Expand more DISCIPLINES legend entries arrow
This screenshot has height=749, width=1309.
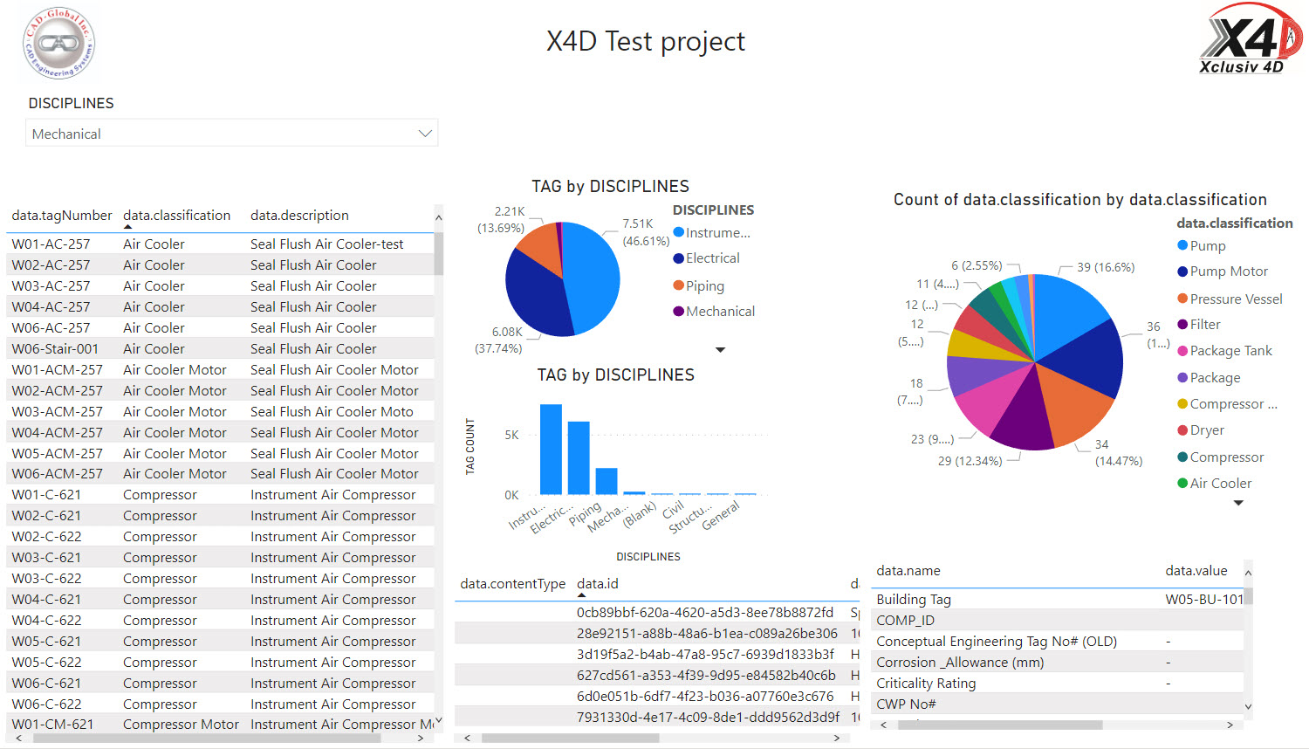pyautogui.click(x=720, y=350)
